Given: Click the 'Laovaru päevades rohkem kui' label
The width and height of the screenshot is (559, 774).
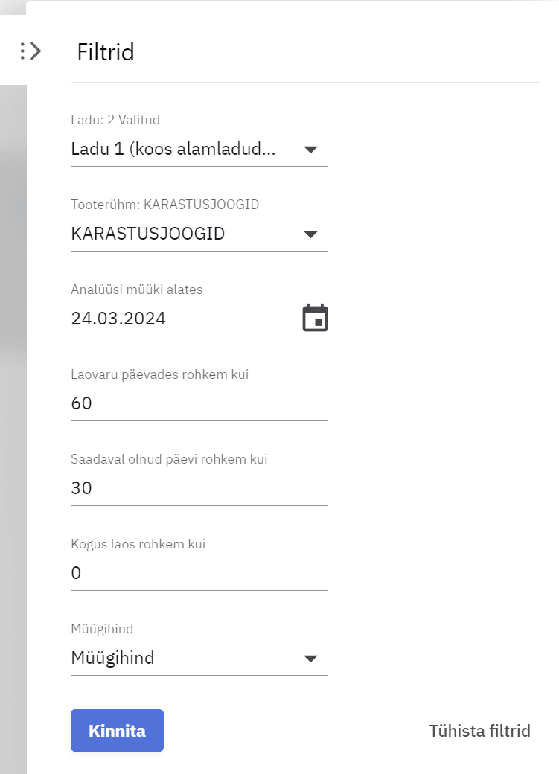Looking at the screenshot, I should coord(159,374).
